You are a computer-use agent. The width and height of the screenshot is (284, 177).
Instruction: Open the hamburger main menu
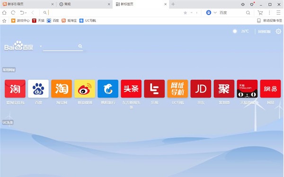click(278, 13)
